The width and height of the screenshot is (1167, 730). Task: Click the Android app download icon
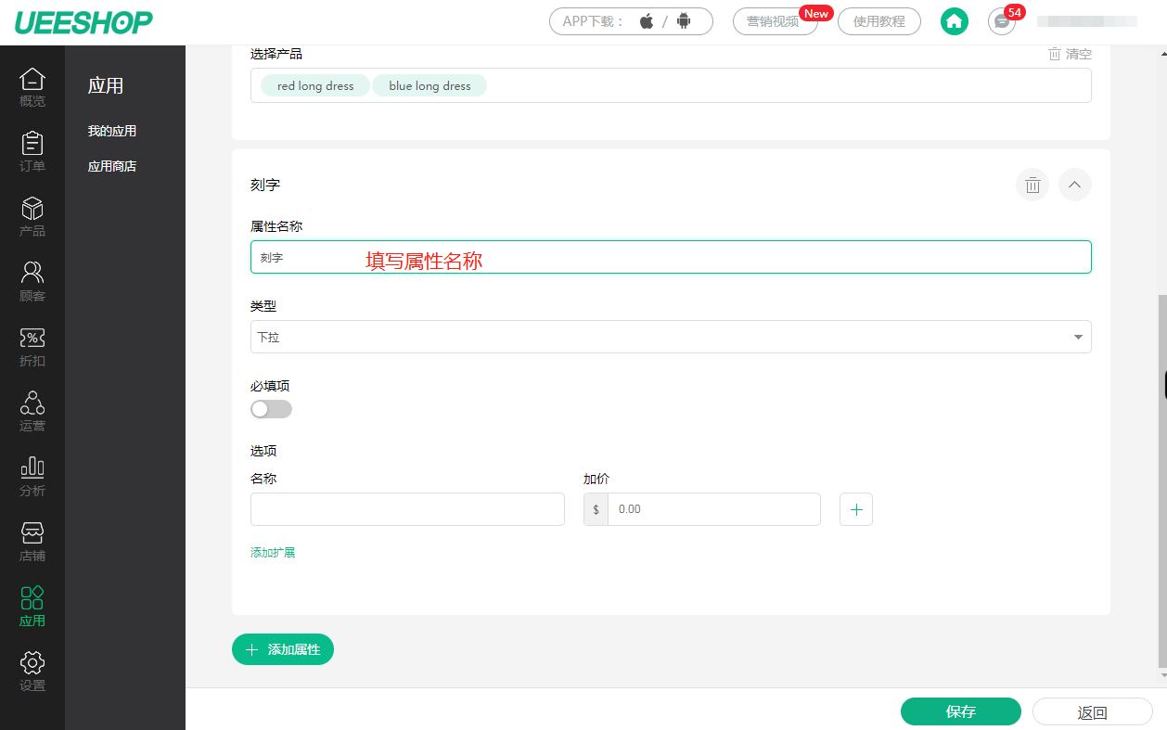pyautogui.click(x=684, y=21)
